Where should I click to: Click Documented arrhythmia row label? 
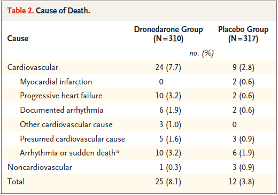[x=61, y=110]
